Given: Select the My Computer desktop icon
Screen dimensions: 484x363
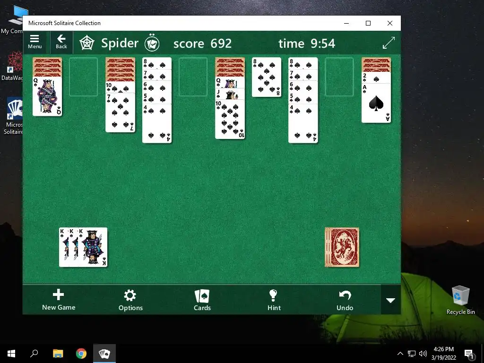Looking at the screenshot, I should (12, 19).
